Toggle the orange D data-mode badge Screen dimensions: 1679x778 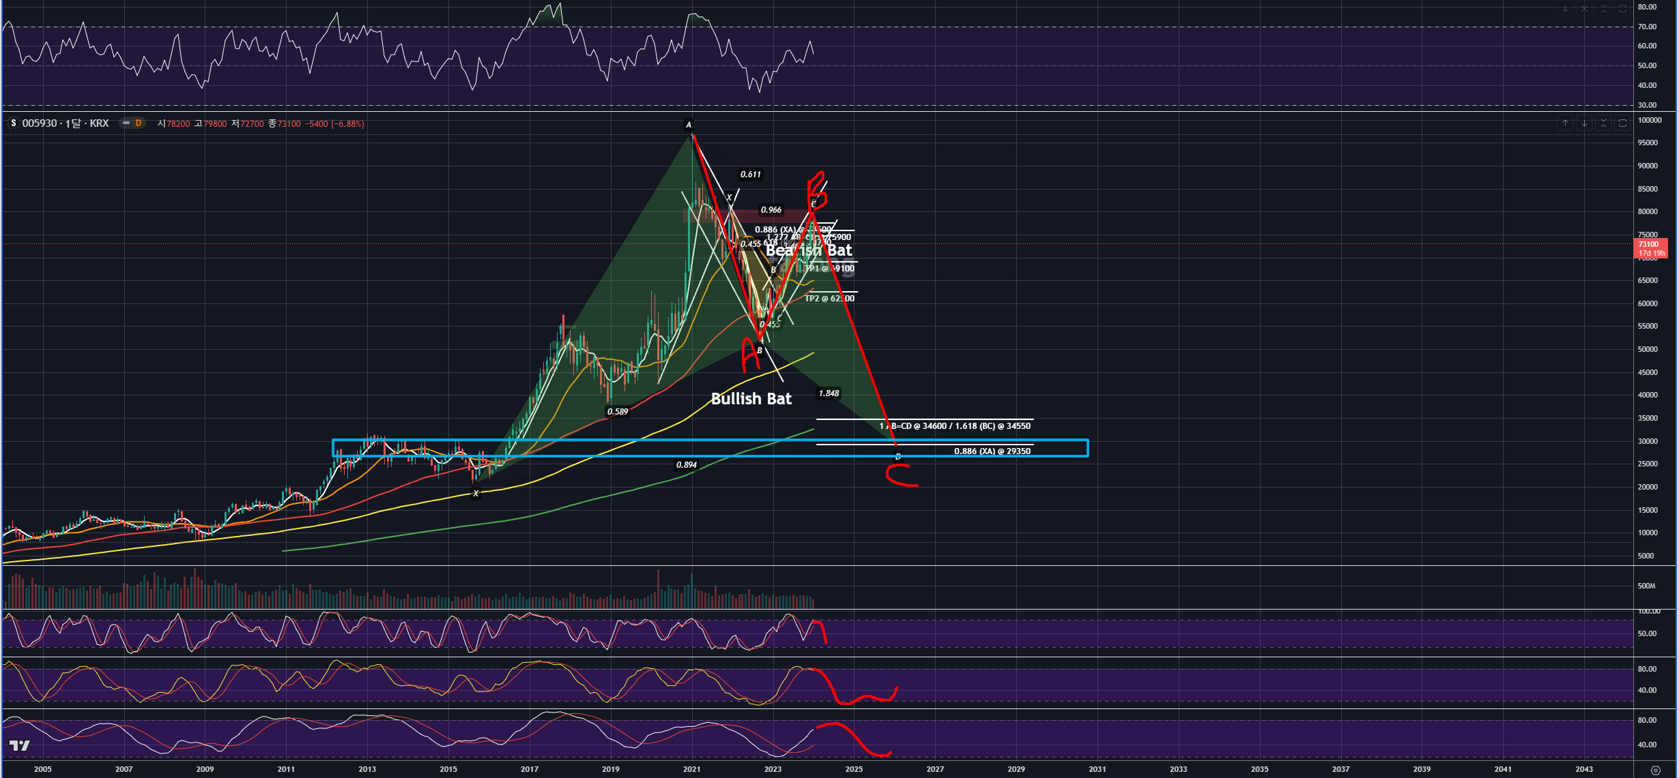coord(139,123)
